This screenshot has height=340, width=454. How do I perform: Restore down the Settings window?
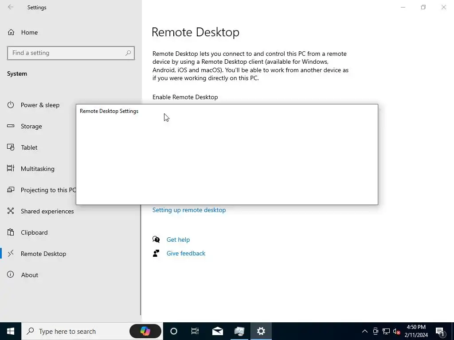coord(423,7)
